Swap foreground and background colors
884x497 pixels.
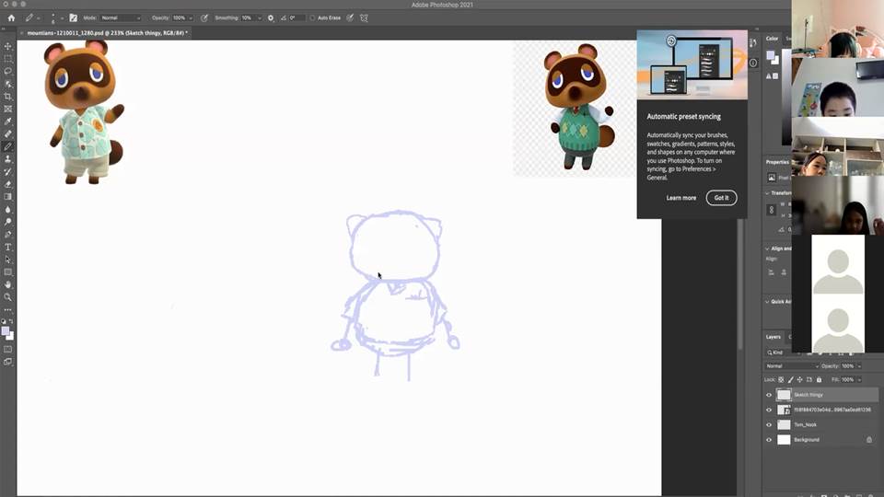(11, 321)
